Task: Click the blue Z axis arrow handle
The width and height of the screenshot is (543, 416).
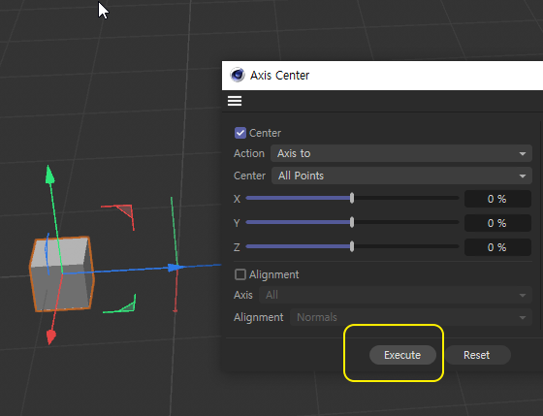Action: click(x=176, y=268)
